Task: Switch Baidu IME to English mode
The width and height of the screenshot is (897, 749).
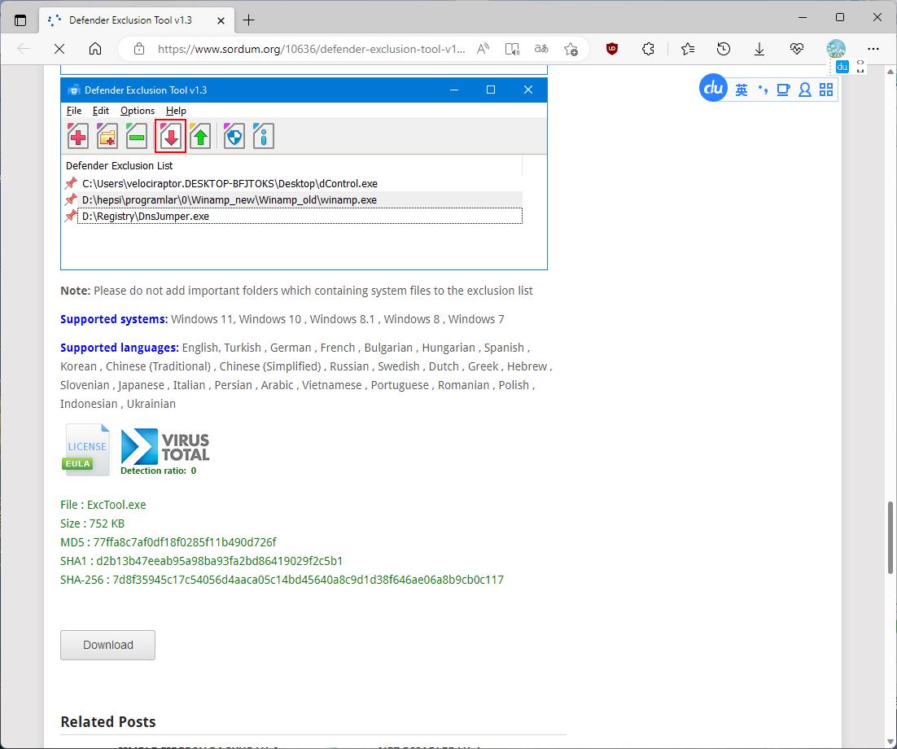Action: click(742, 90)
